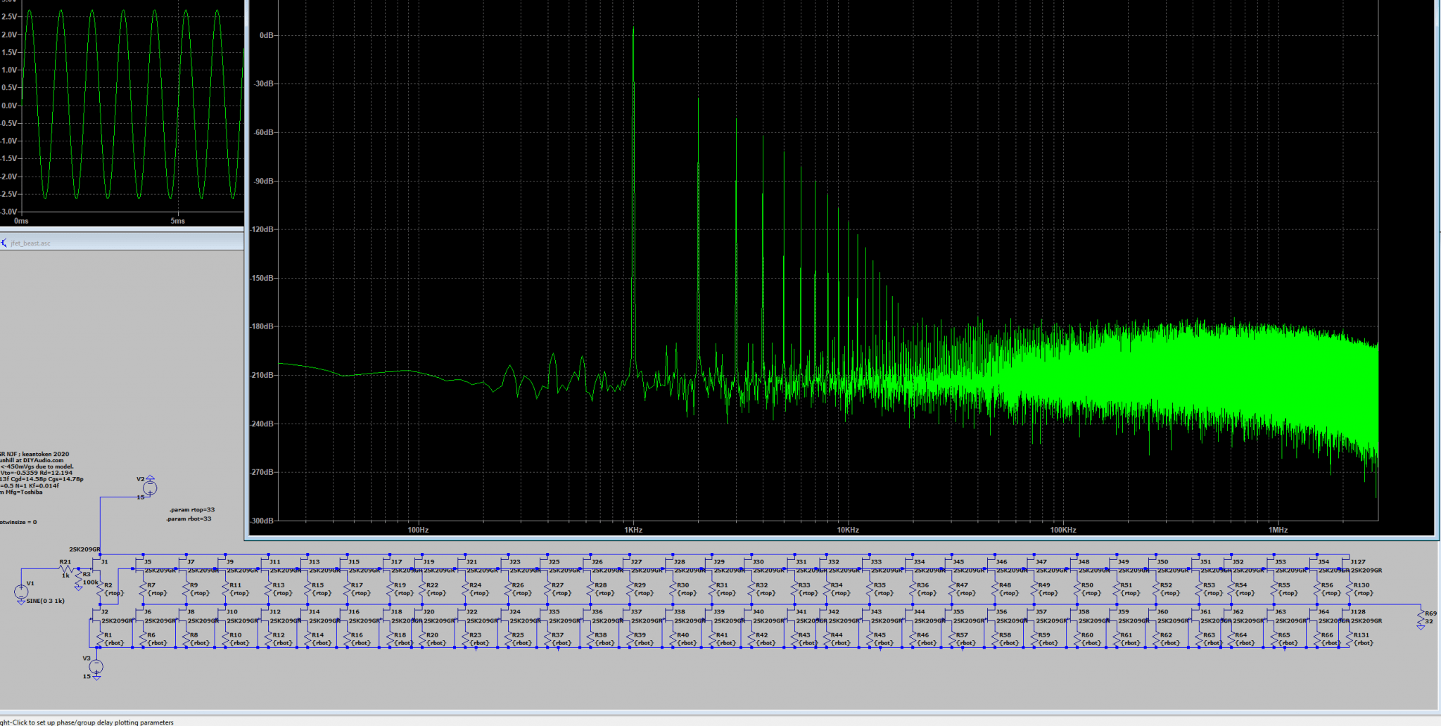Screen dimensions: 1441x726
Task: Select the J54 JFET transistor symbol
Action: pyautogui.click(x=1312, y=565)
